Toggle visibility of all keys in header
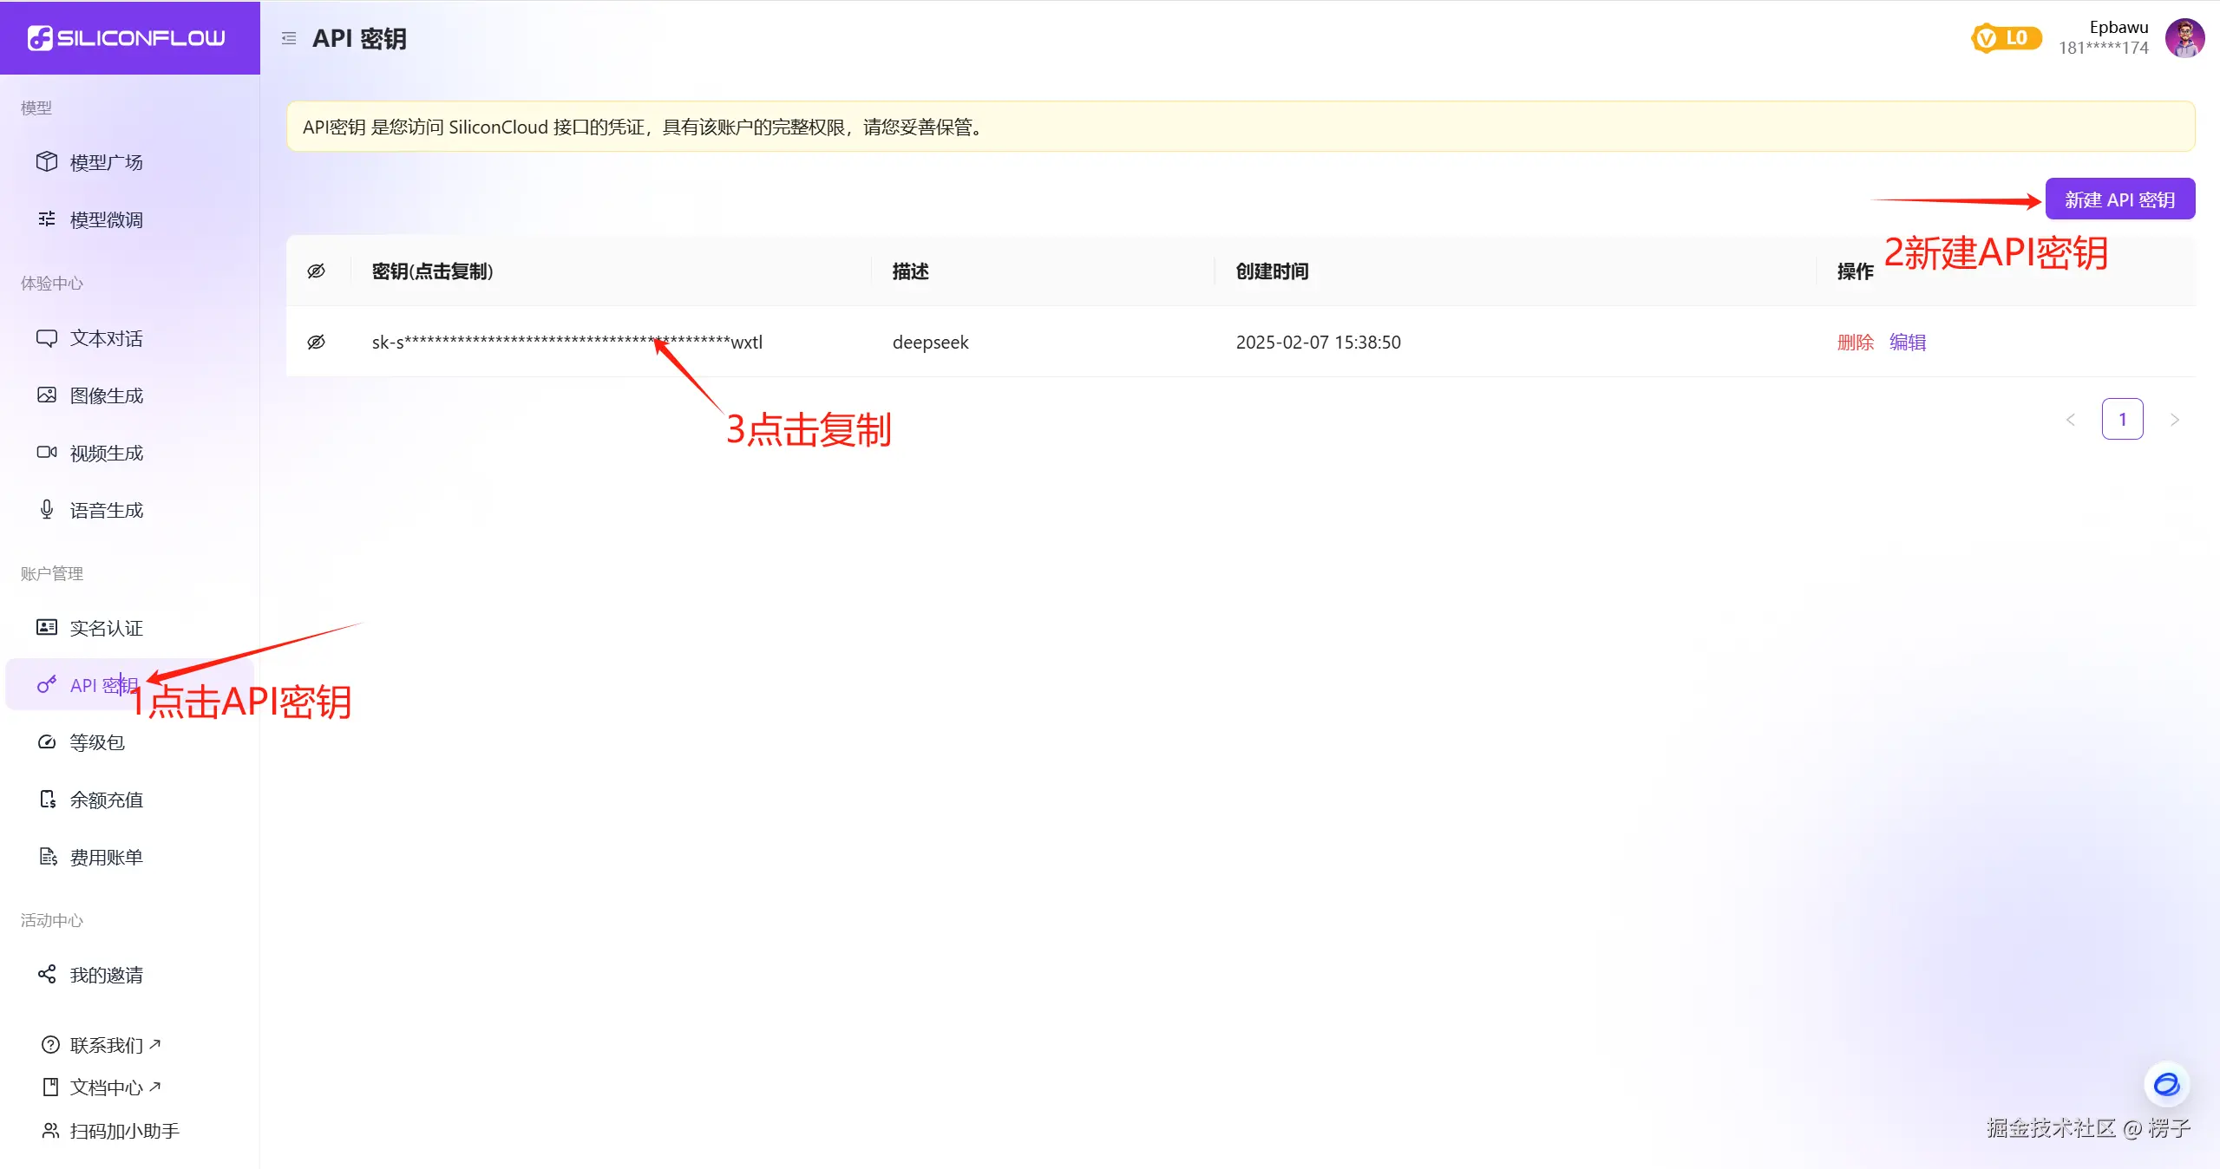Screen dimensions: 2220x1169 [317, 271]
